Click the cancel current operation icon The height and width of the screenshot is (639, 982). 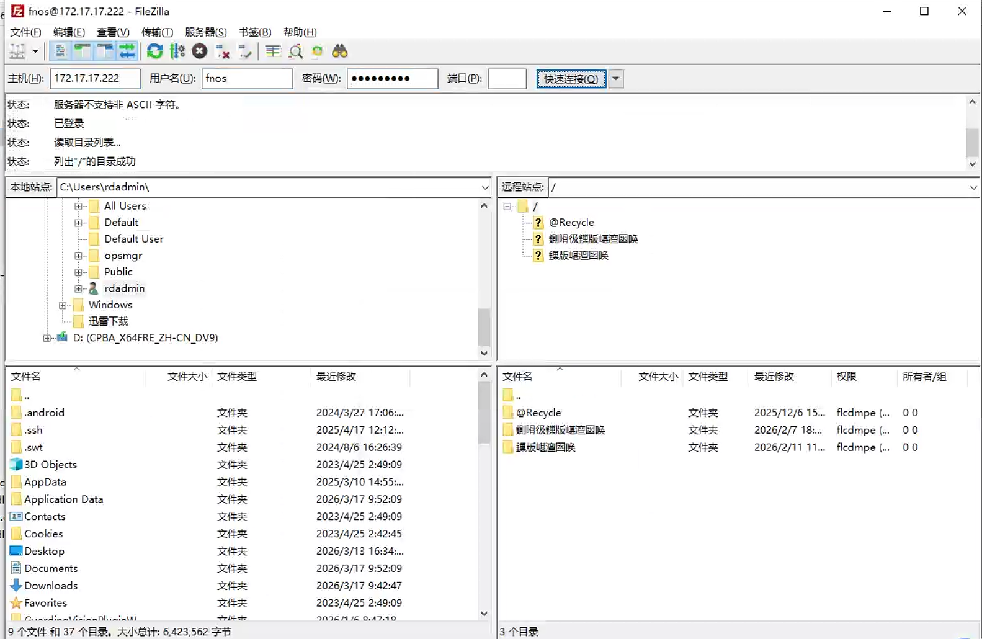[199, 51]
